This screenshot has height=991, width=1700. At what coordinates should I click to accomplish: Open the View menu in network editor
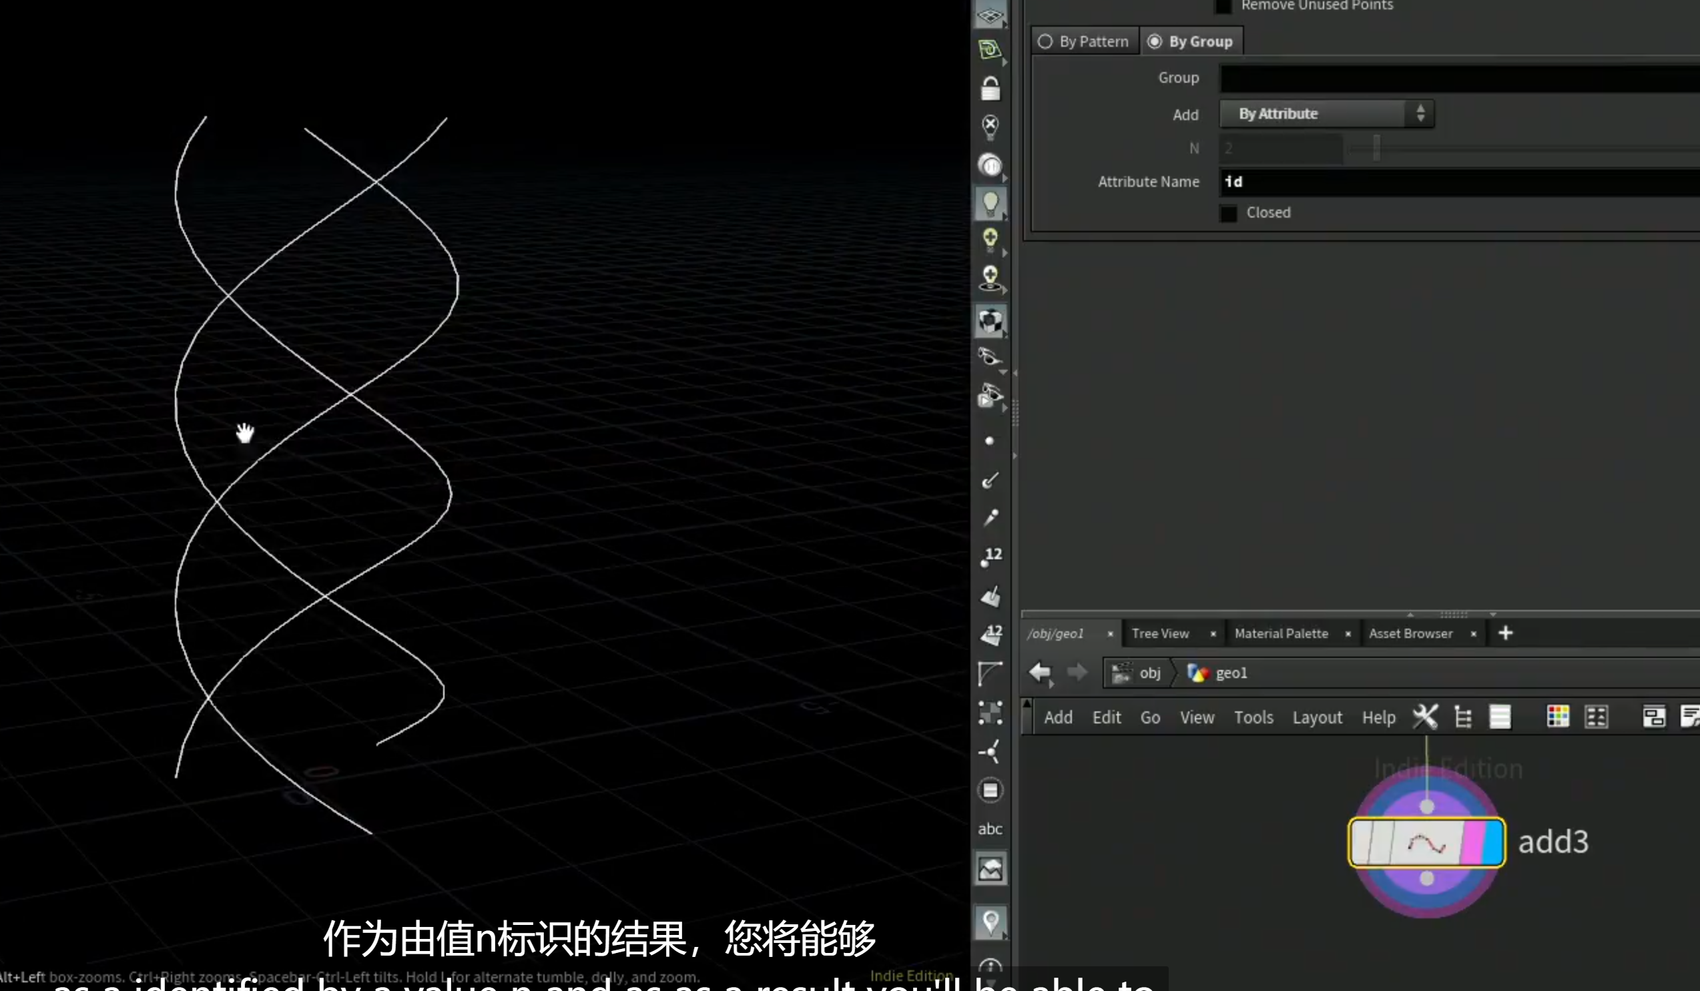coord(1197,718)
